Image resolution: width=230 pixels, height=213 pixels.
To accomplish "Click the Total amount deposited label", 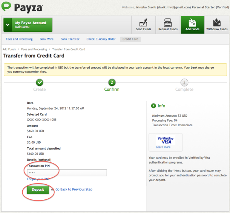I will (44, 148).
